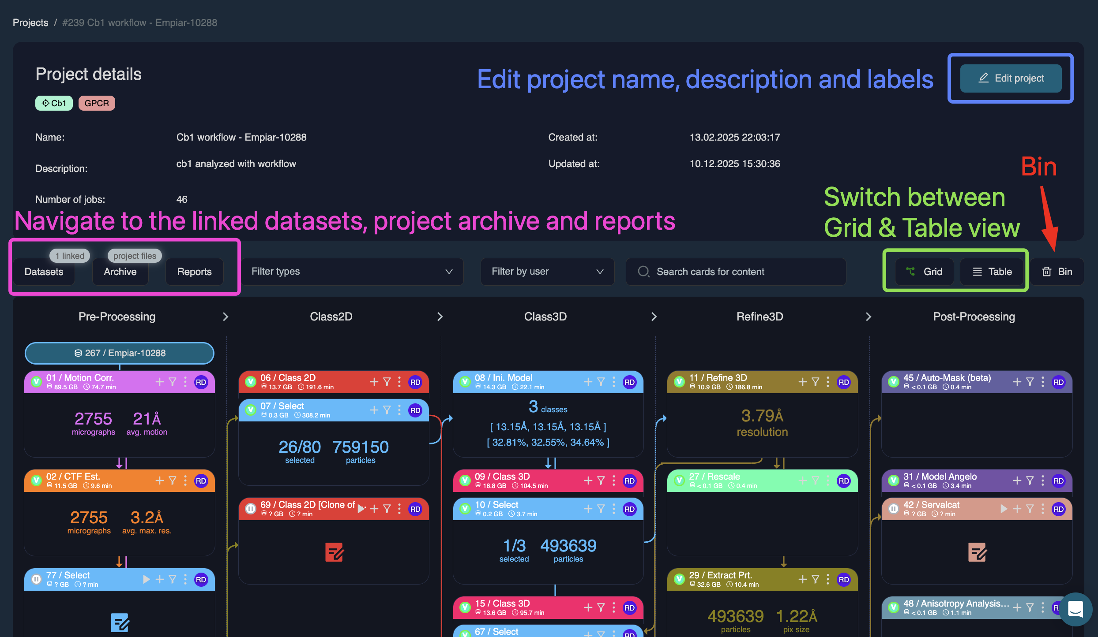Viewport: 1098px width, 637px height.
Task: Click paused status circle on 42 Servalcat
Action: (x=894, y=509)
